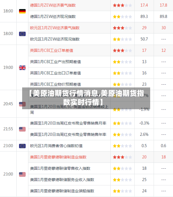Viewport: 173px width, 197px height.
Task: Click previous value 17.4 in first row
Action: (x=144, y=5)
